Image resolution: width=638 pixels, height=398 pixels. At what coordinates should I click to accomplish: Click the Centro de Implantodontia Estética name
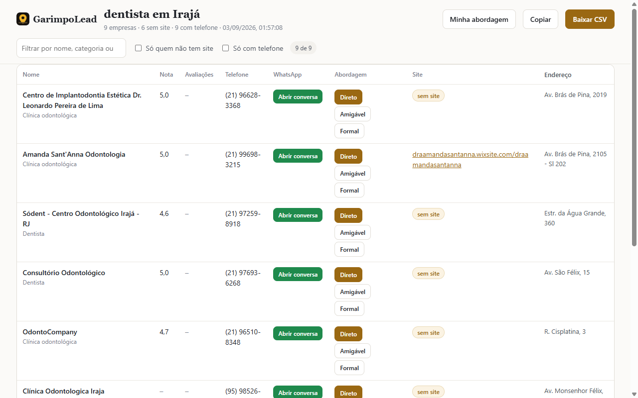point(82,100)
